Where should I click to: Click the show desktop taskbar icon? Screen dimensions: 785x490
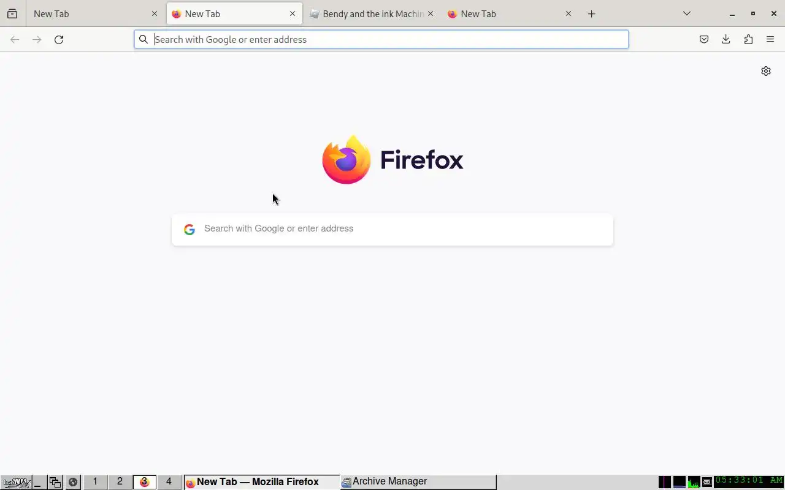tap(39, 482)
